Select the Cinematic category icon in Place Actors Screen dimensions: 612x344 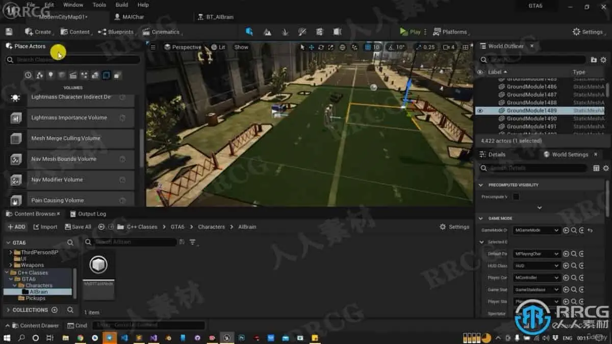click(x=73, y=75)
